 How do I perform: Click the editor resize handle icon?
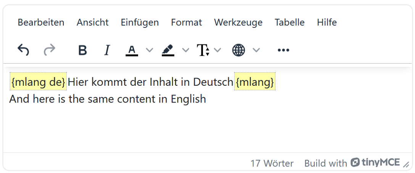point(406,165)
